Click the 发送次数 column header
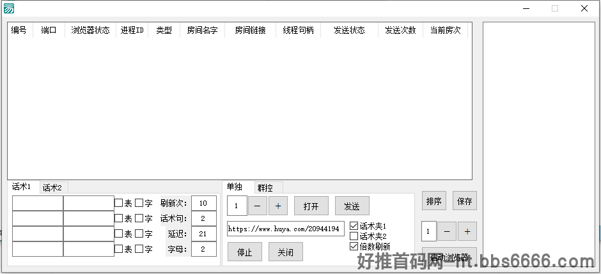This screenshot has height=274, width=601. tap(400, 30)
